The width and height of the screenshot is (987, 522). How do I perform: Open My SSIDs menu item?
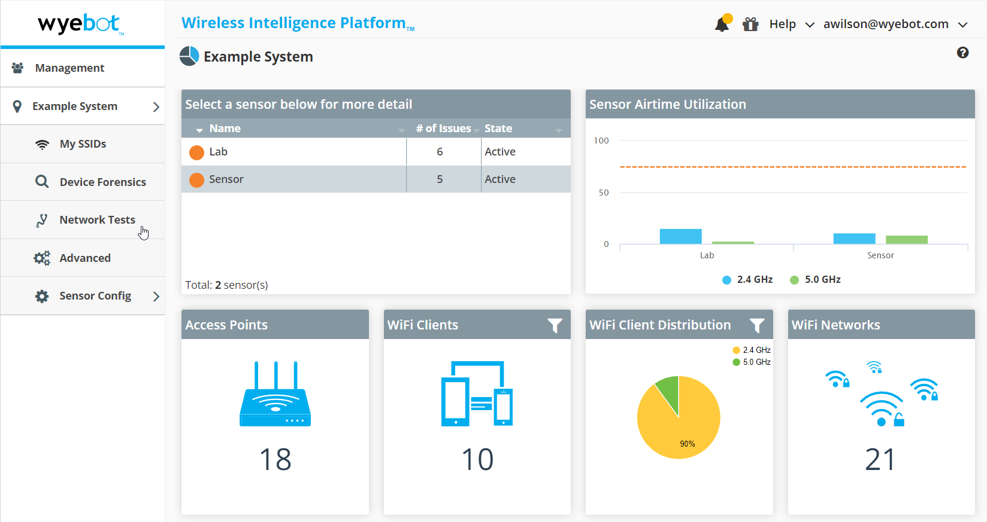click(x=83, y=144)
